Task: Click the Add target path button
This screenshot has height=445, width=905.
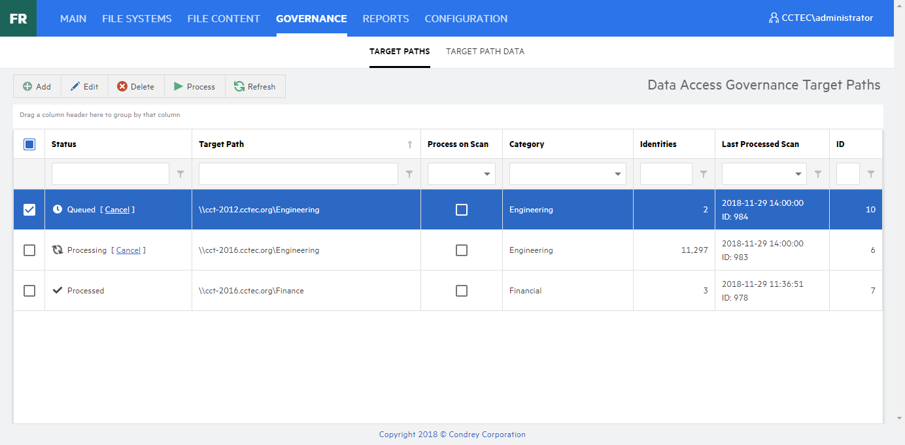Action: click(37, 86)
